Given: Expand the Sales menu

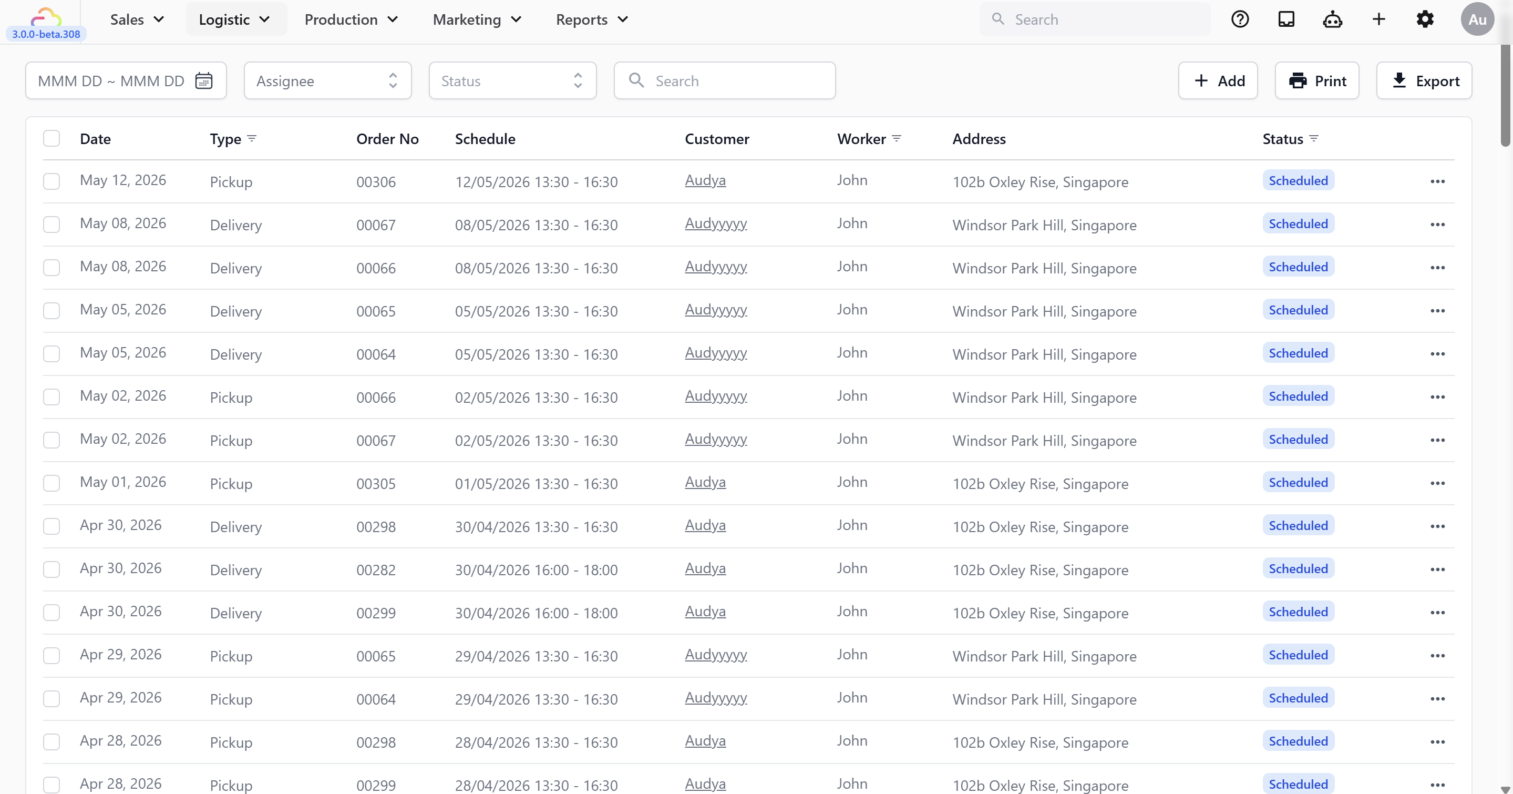Looking at the screenshot, I should coord(137,19).
